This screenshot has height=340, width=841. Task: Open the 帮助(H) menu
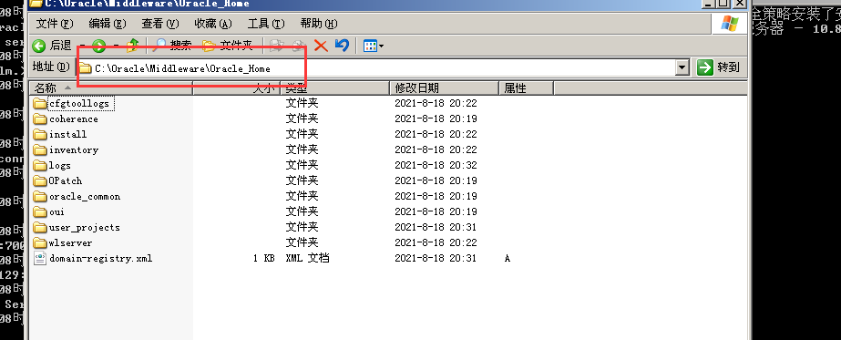pos(319,24)
